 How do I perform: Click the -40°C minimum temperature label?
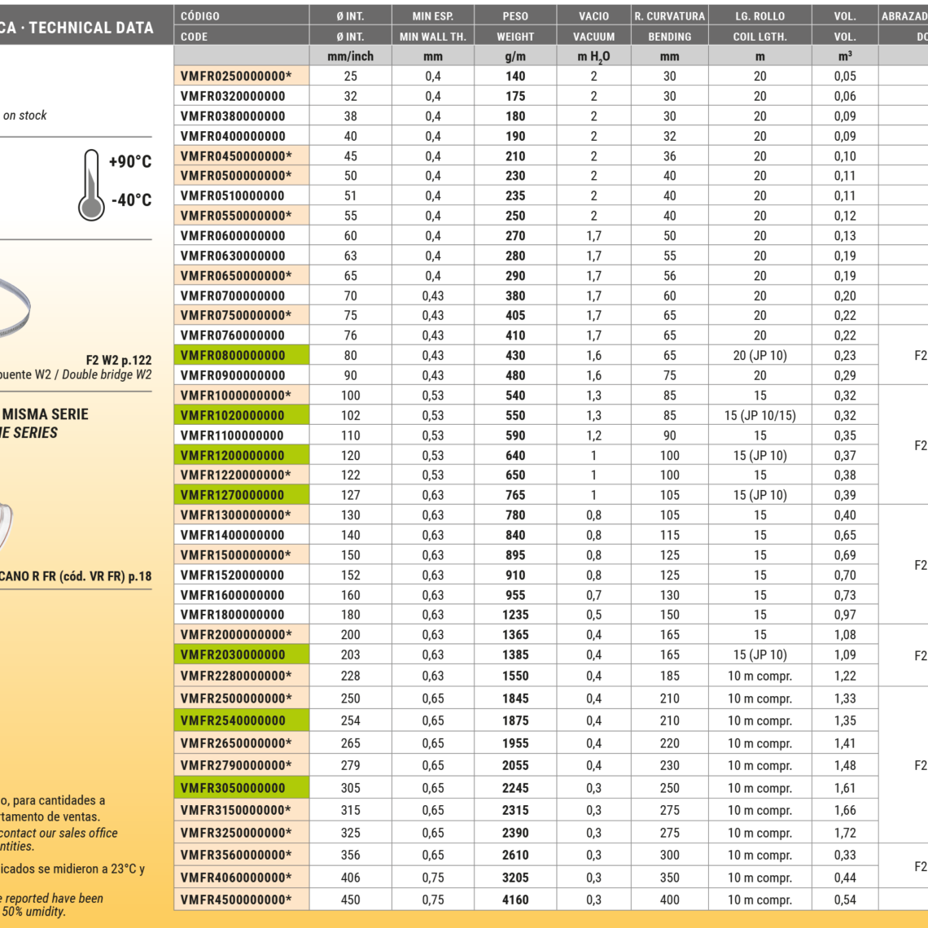tap(130, 200)
